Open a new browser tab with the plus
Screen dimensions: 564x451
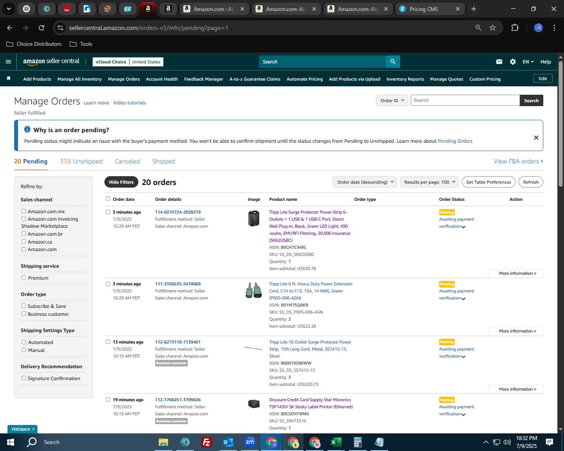[x=474, y=9]
